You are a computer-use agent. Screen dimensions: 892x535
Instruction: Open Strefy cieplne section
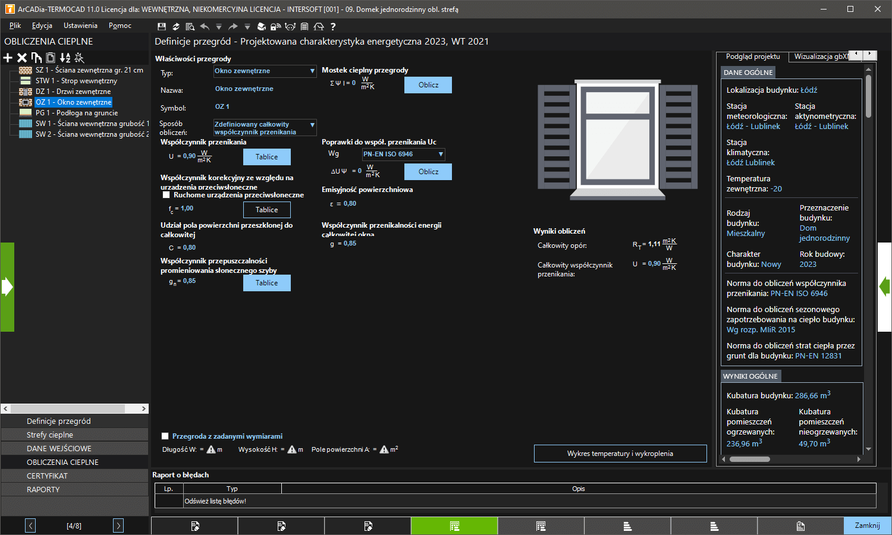pyautogui.click(x=74, y=435)
